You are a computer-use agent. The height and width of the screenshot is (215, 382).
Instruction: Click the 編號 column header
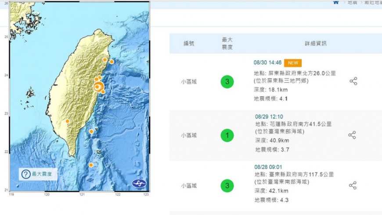coord(189,44)
